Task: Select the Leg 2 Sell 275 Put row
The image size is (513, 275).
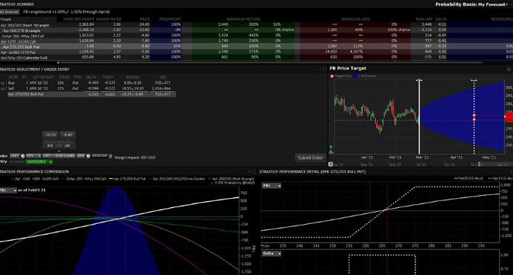Action: (x=88, y=88)
